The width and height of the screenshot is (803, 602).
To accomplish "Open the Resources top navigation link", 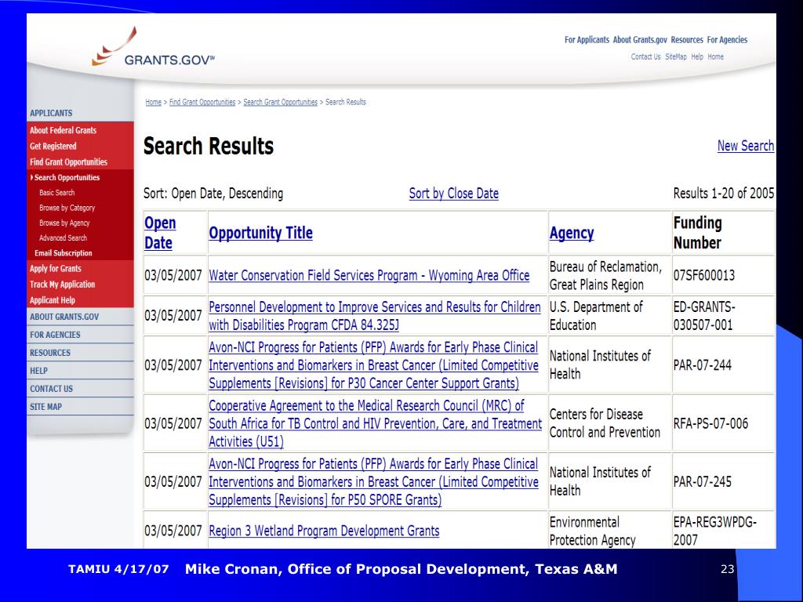I will [687, 40].
